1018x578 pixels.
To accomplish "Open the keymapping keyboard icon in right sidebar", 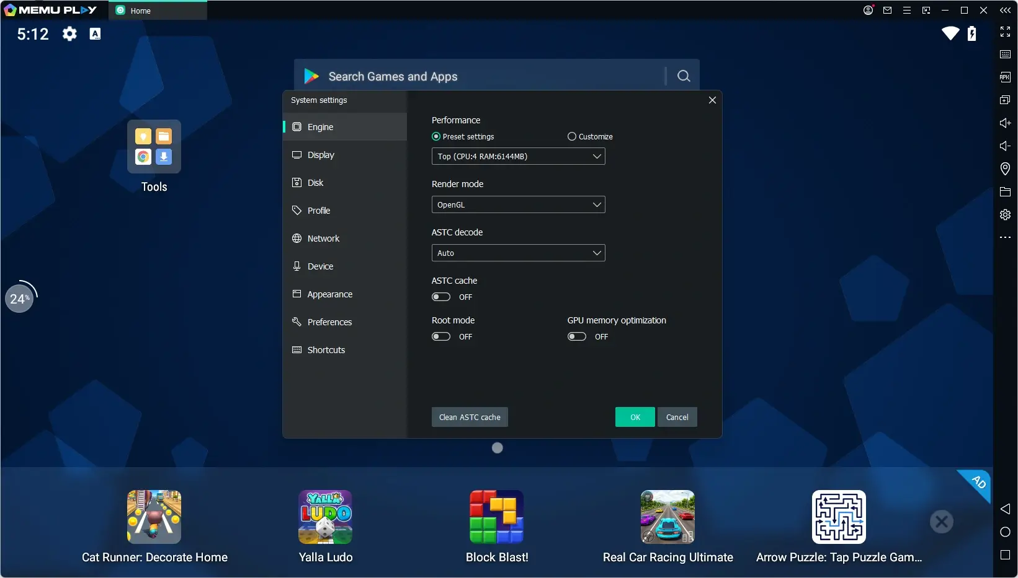I will pos(1005,55).
